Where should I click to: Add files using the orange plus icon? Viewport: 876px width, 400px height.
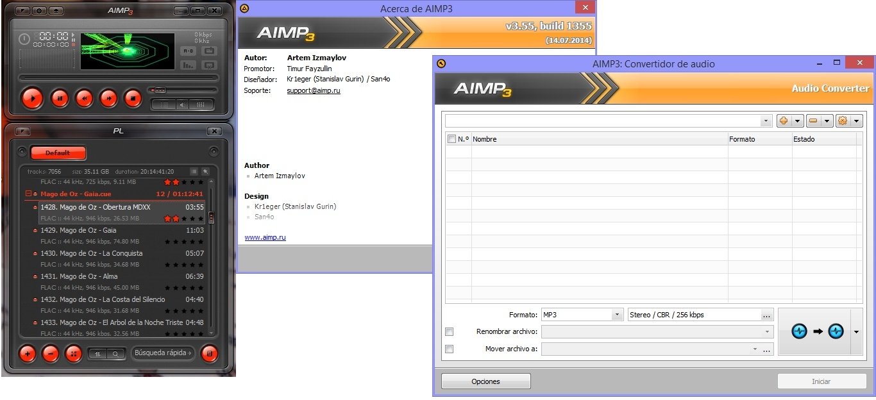[784, 121]
